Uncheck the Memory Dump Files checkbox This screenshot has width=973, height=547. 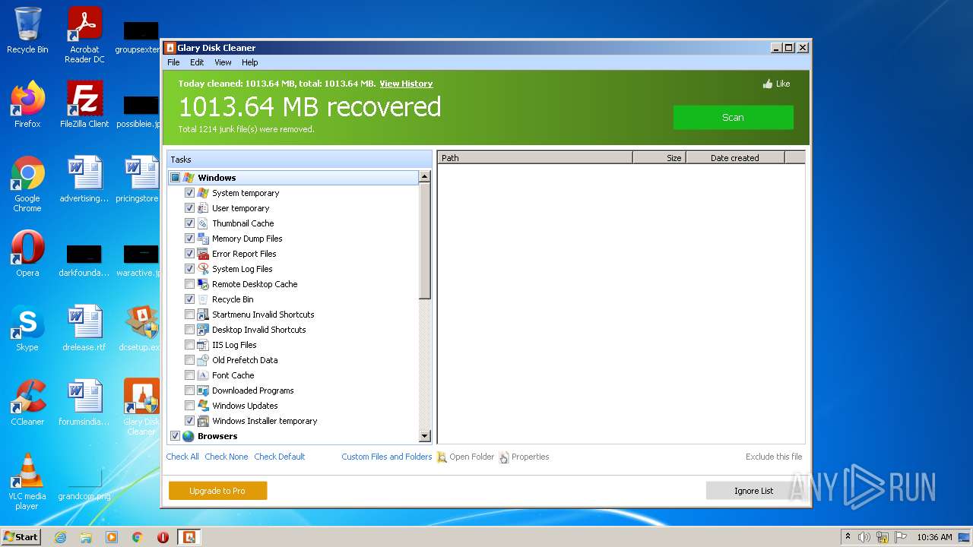pos(189,239)
